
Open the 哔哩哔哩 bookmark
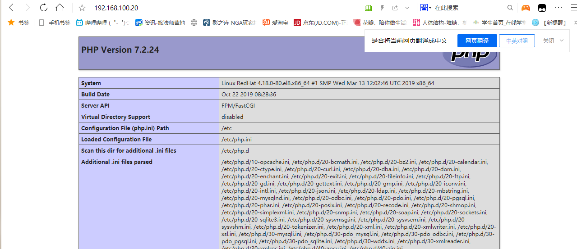(x=102, y=23)
